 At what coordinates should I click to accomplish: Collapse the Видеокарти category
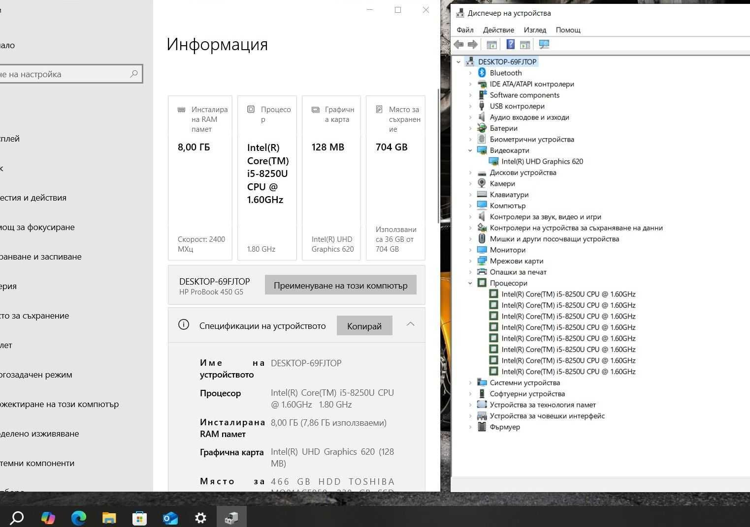pos(470,150)
